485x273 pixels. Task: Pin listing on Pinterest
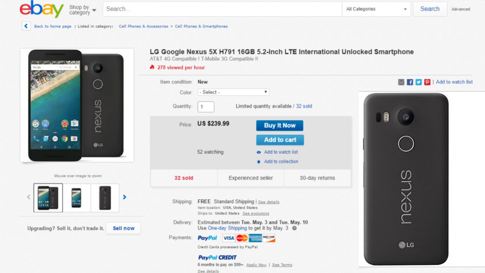coord(427,82)
